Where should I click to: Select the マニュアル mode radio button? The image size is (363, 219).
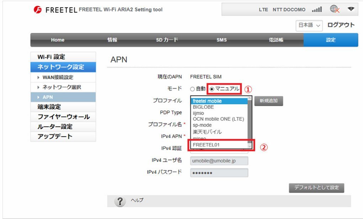coord(212,89)
